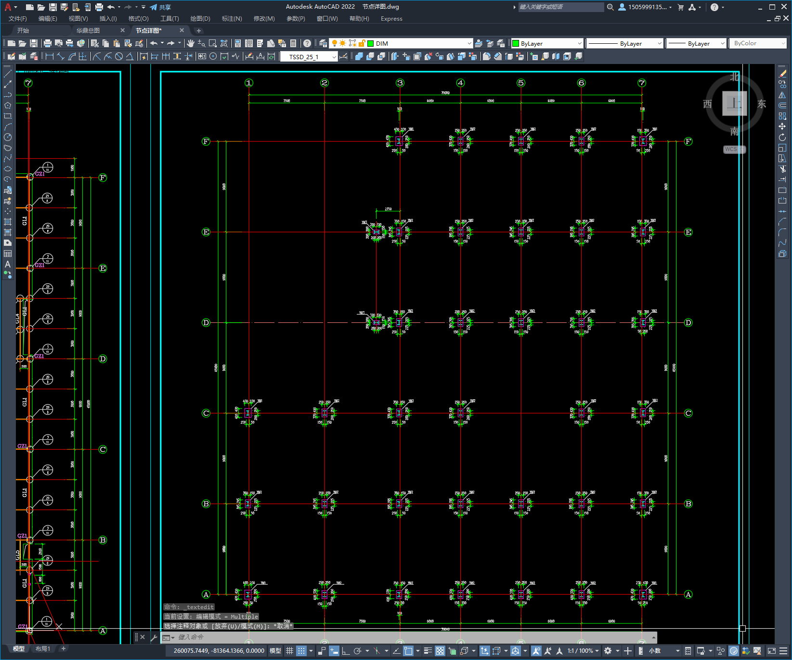The image size is (792, 660).
Task: Pick the Multiline Text tool
Action: coord(8,264)
